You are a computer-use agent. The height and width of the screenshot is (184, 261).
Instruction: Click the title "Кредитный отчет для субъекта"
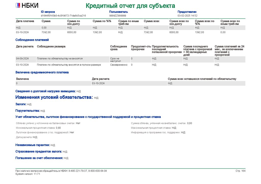click(x=130, y=6)
